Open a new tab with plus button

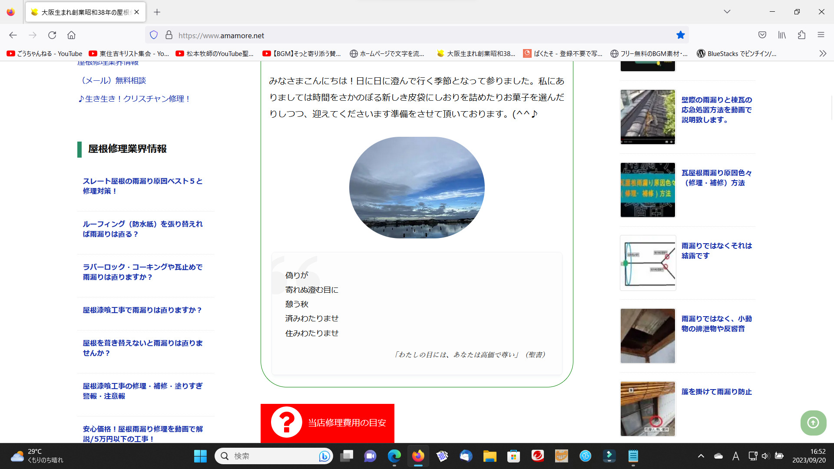coord(157,12)
